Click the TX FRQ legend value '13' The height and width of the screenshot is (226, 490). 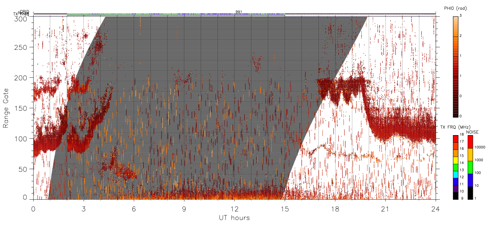pyautogui.click(x=462, y=170)
